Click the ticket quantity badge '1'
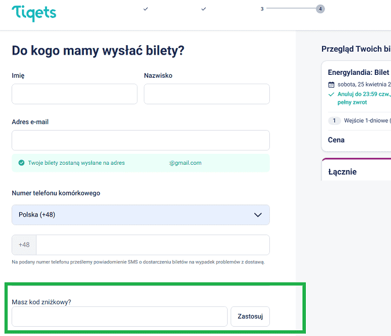 (x=334, y=121)
